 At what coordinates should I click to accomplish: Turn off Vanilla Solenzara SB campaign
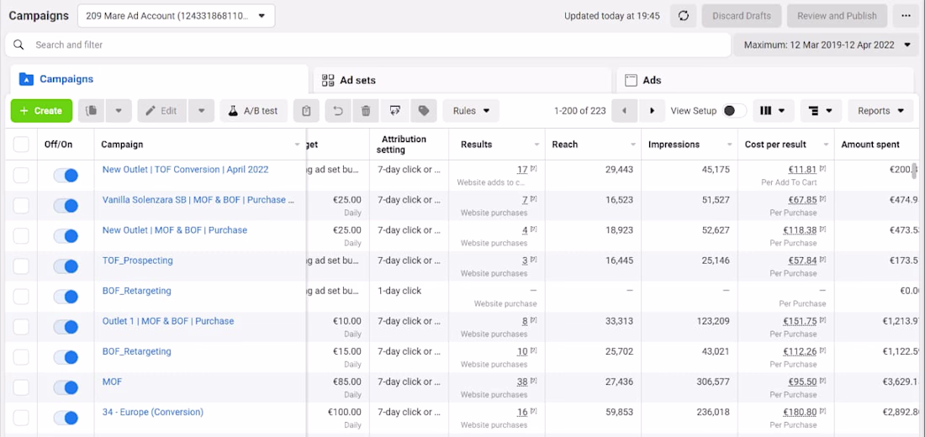(x=66, y=206)
